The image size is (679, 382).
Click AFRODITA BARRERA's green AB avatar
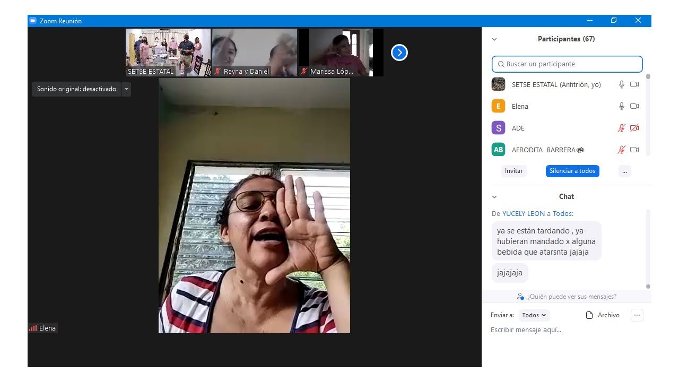pos(498,150)
